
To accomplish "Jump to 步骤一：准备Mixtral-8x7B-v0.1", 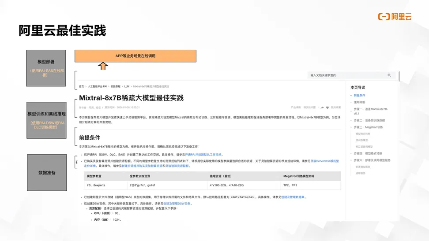I will pos(371,111).
